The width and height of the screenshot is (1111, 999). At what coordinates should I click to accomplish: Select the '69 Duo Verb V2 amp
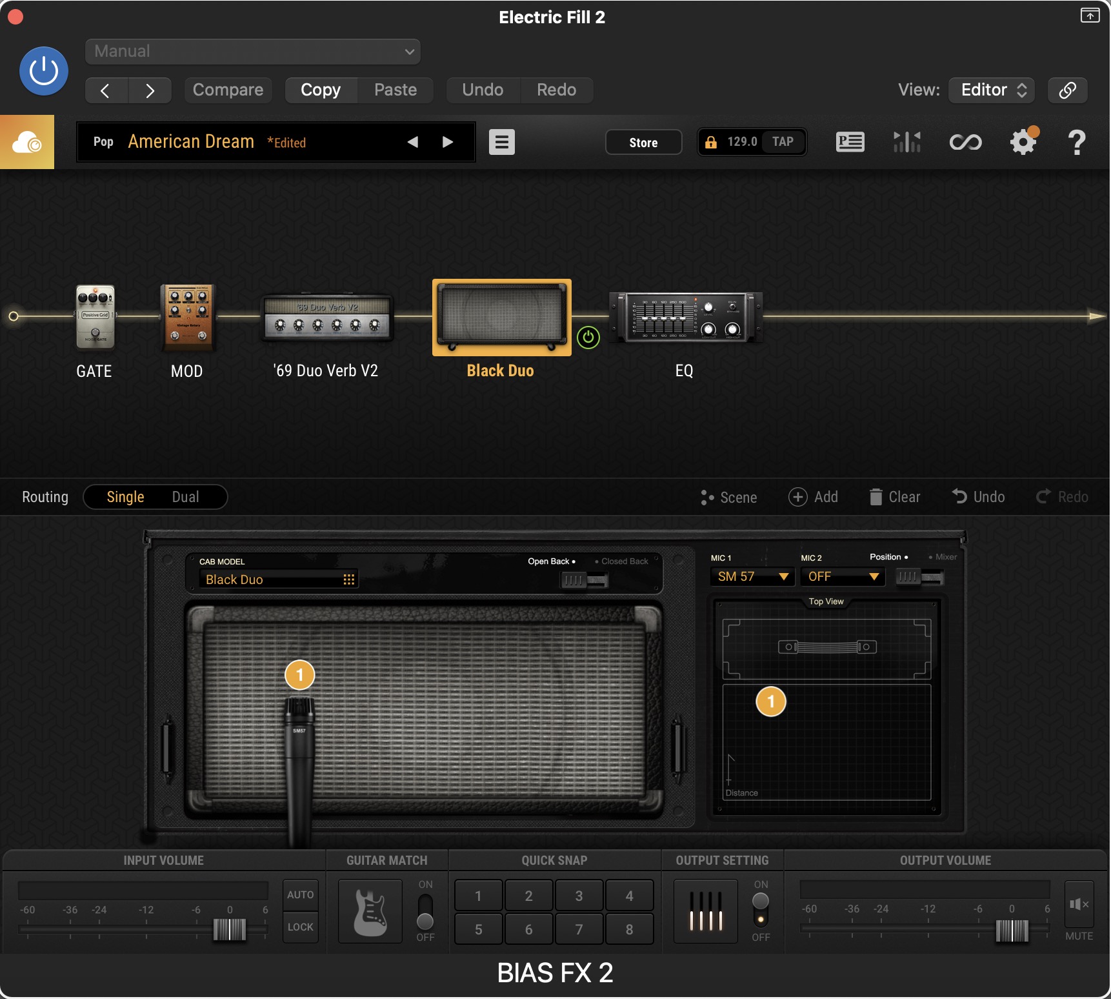327,318
